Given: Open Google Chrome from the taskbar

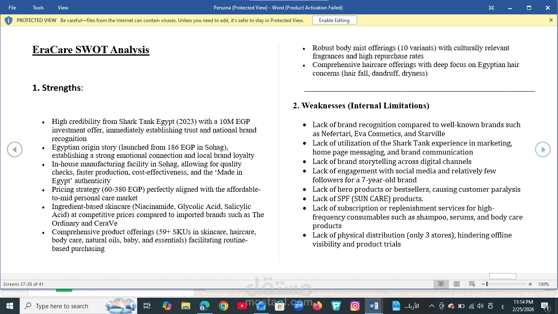Looking at the screenshot, I should [x=223, y=306].
